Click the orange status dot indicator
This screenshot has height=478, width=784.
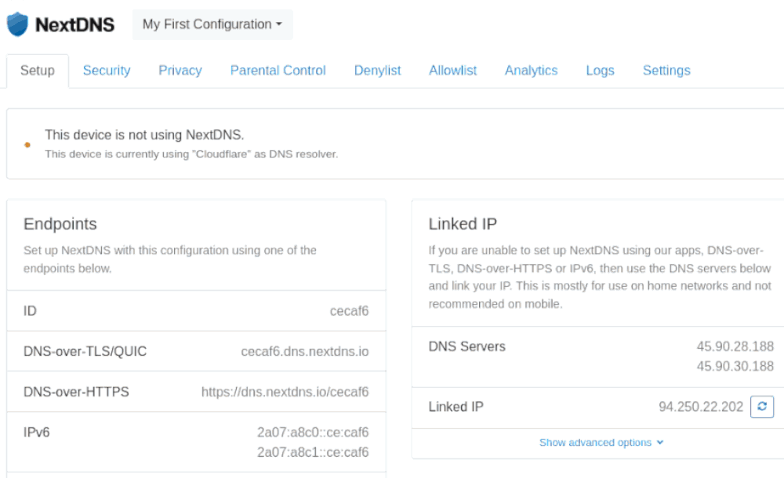(27, 145)
